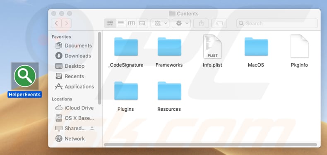The width and height of the screenshot is (327, 155).
Task: Open Desktop in the sidebar
Action: tap(70, 66)
